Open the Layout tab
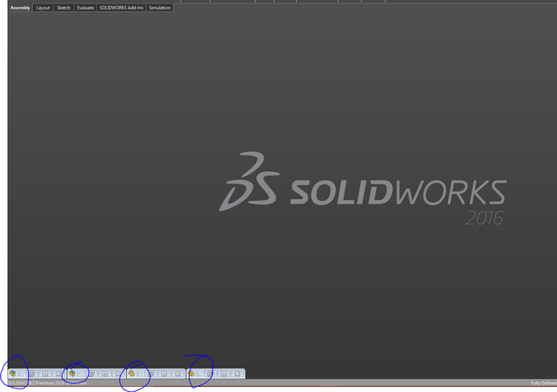The height and width of the screenshot is (392, 557). (x=43, y=8)
